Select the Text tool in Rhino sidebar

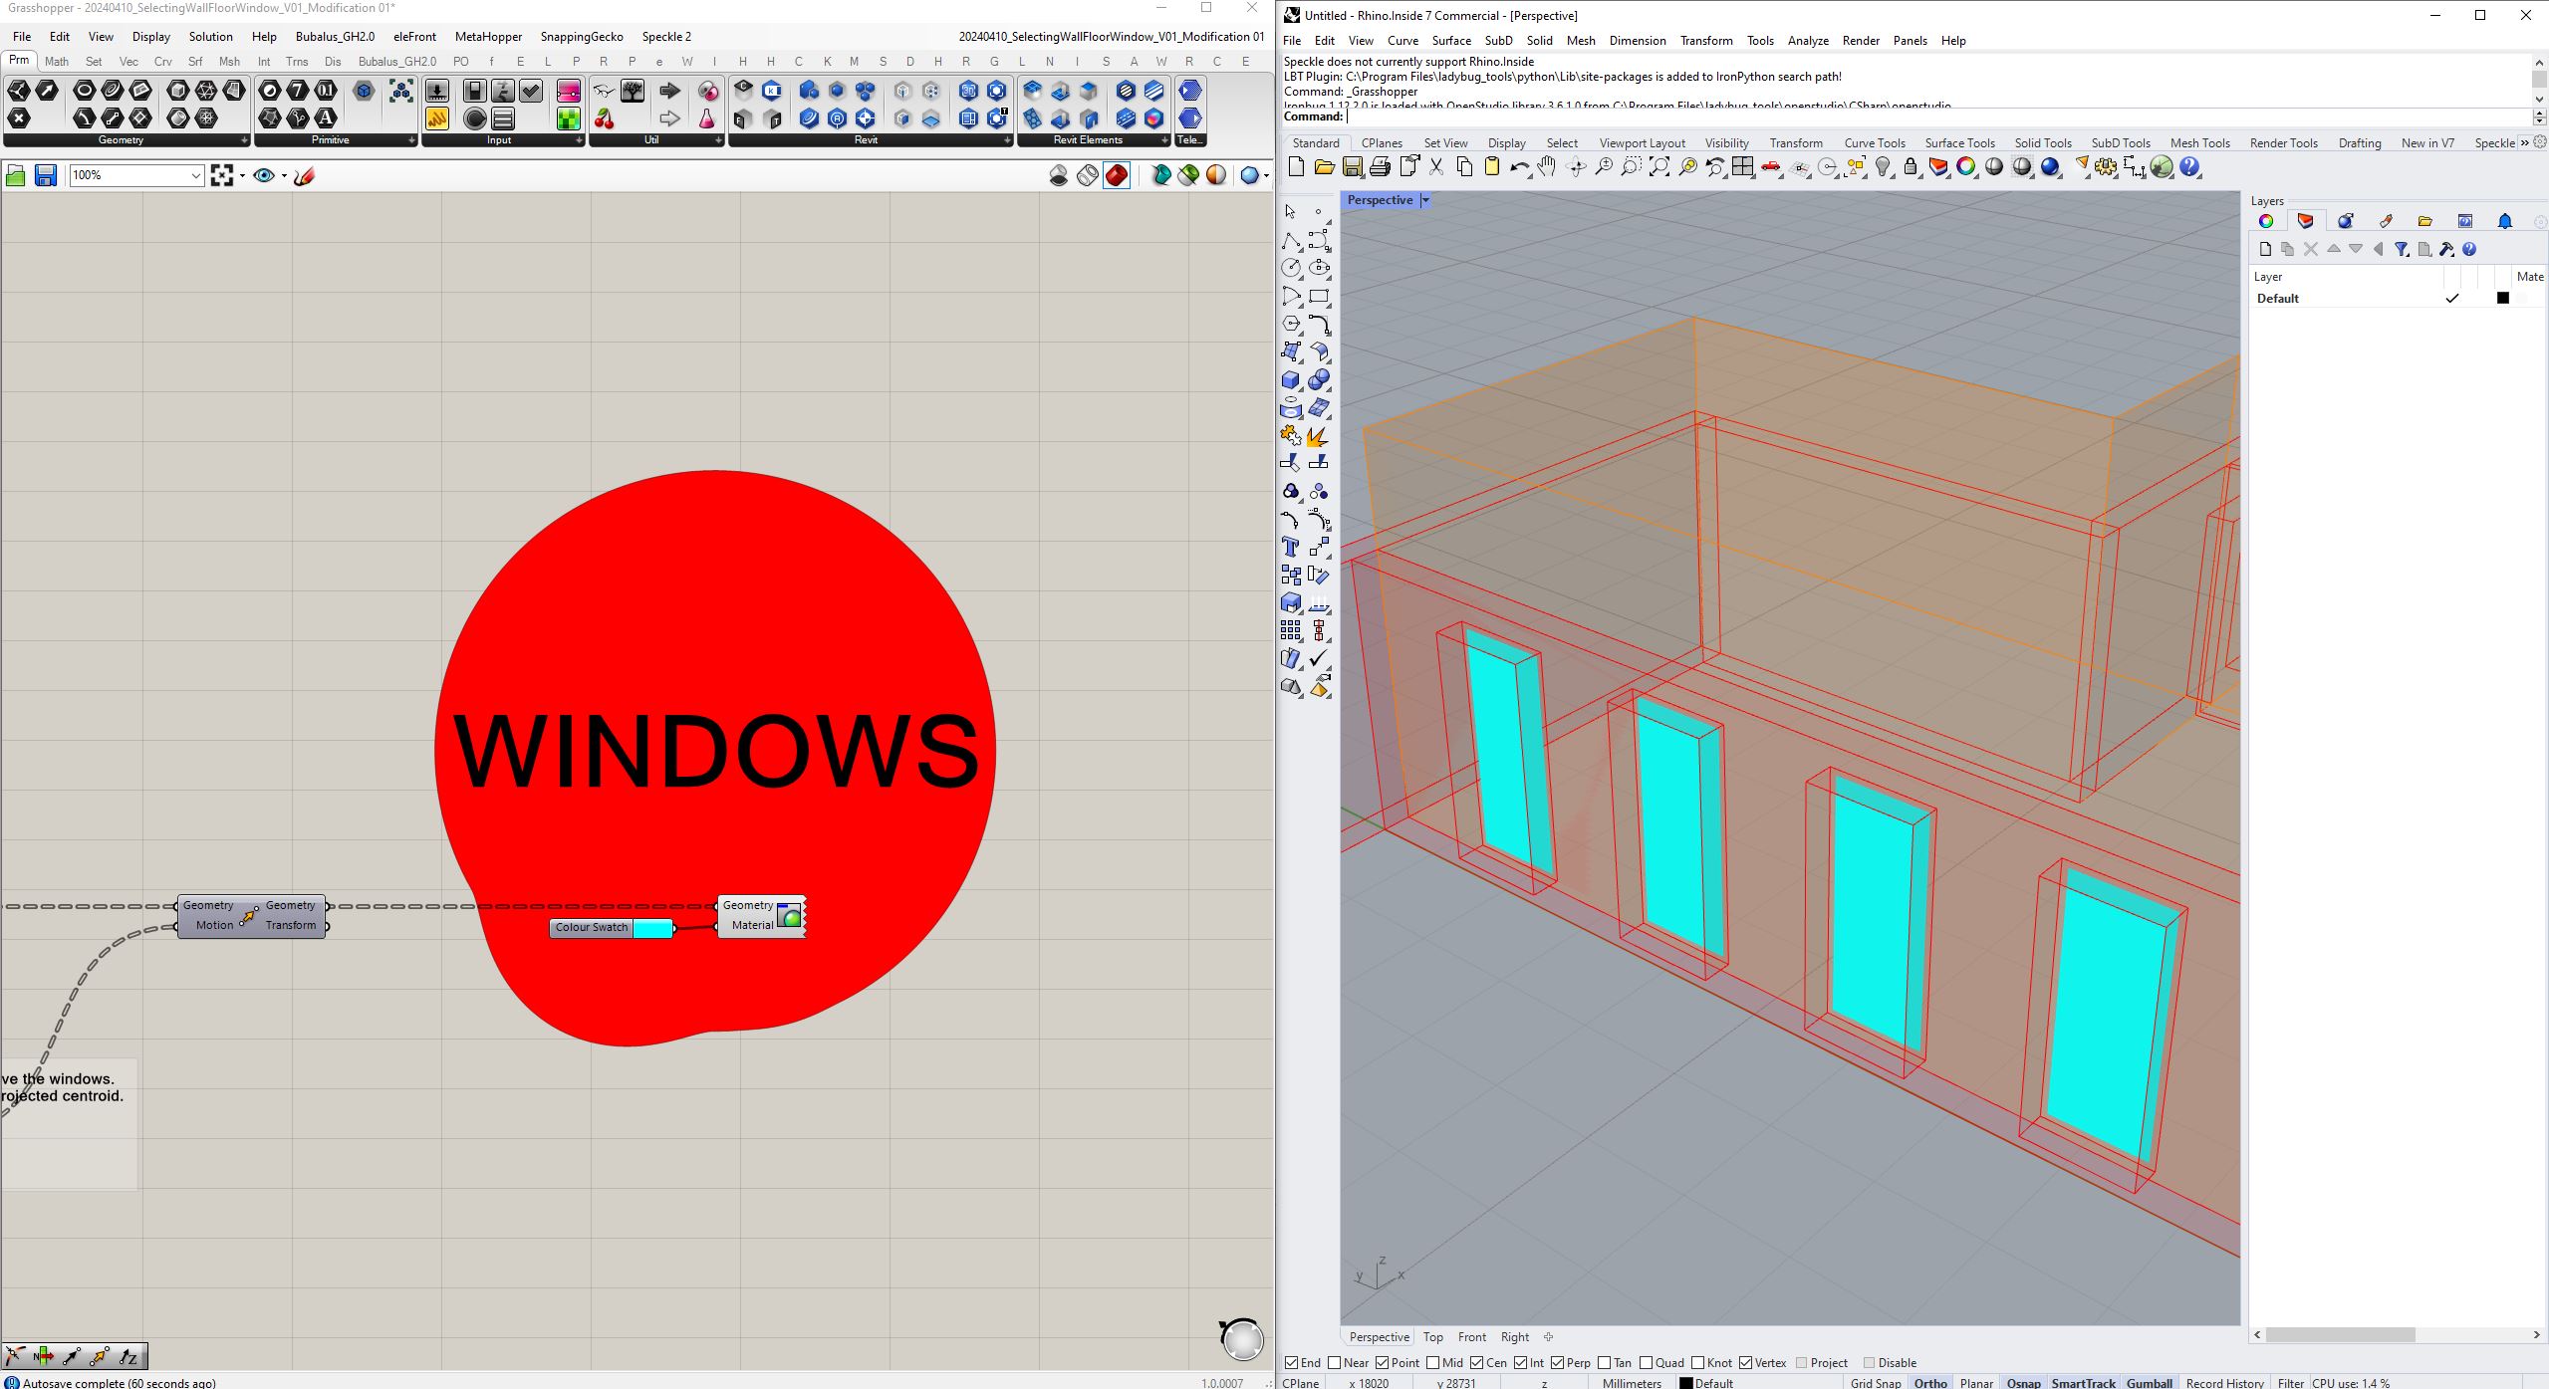pos(1291,547)
